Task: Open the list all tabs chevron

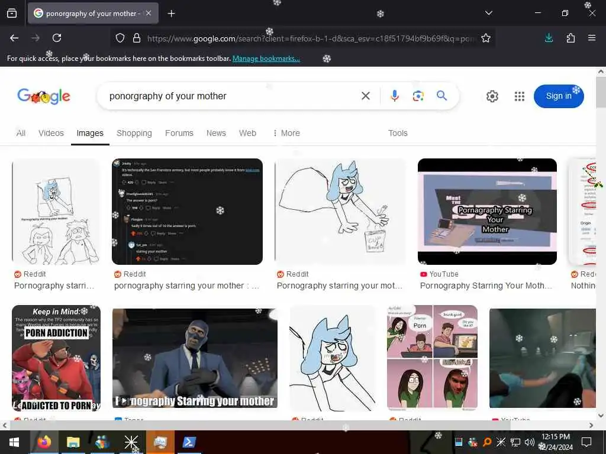Action: click(x=488, y=13)
